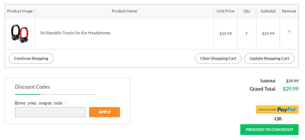Click the Grand Total label
The width and height of the screenshot is (305, 140).
point(262,89)
